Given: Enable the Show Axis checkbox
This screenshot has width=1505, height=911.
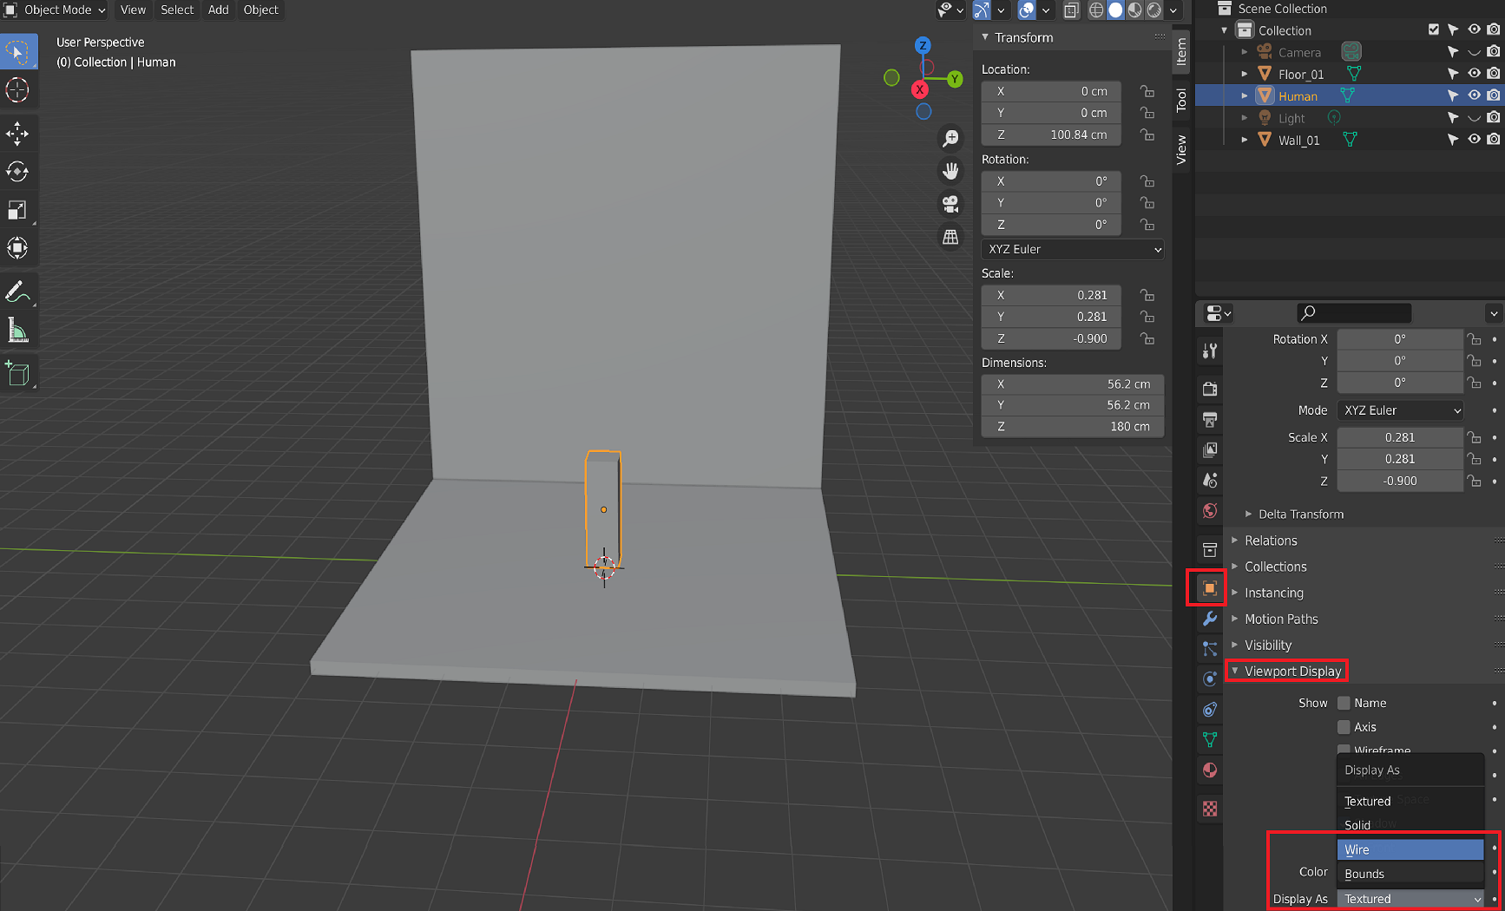Looking at the screenshot, I should click(x=1344, y=727).
